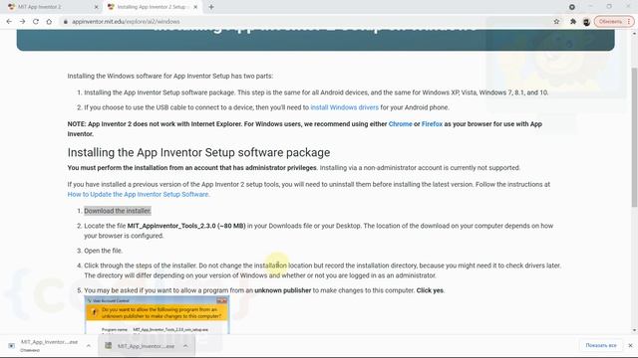
Task: Expand options for the second downloaded exe
Action: coord(185,346)
